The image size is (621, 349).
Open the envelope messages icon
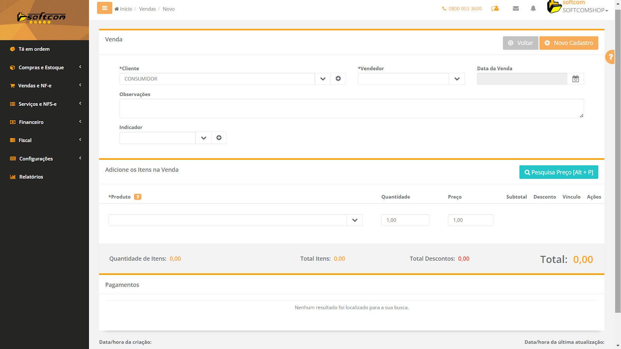coord(515,9)
